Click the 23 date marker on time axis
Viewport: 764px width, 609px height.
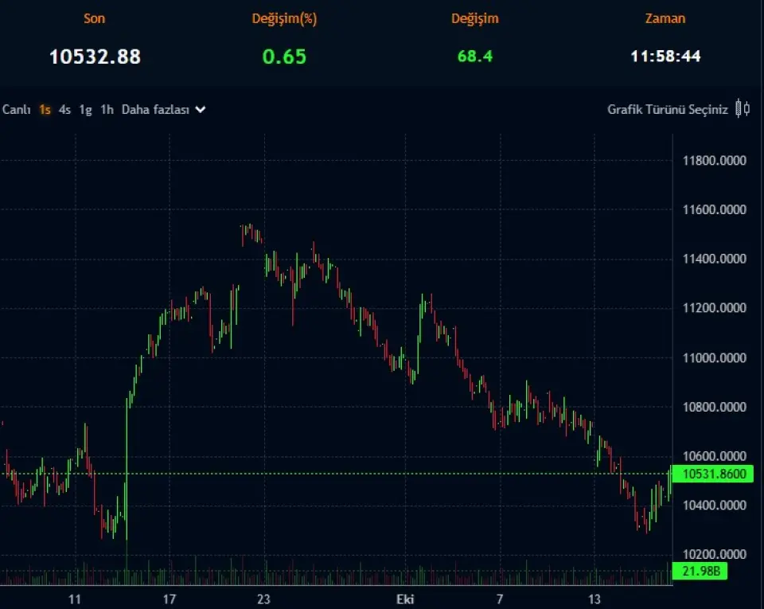[x=264, y=599]
